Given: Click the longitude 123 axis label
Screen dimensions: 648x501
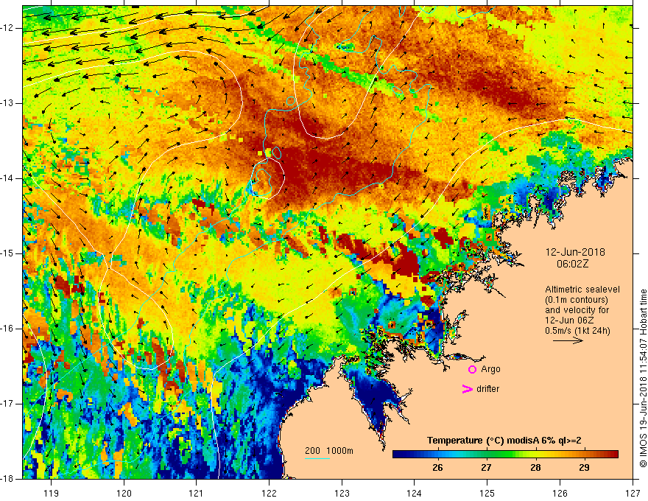Looking at the screenshot, I should pyautogui.click(x=342, y=493).
